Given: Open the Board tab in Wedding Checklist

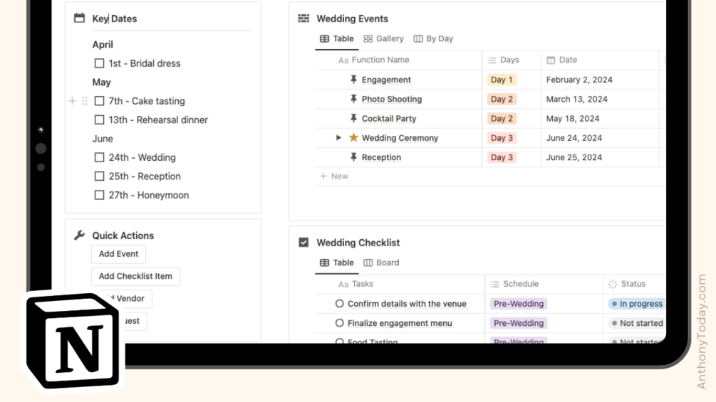Looking at the screenshot, I should pyautogui.click(x=381, y=263).
